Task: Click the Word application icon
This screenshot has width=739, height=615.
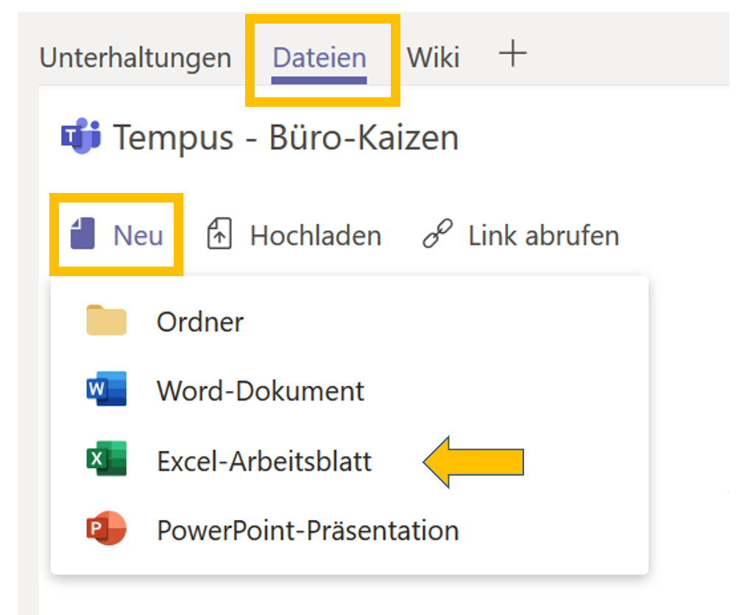Action: 107,389
